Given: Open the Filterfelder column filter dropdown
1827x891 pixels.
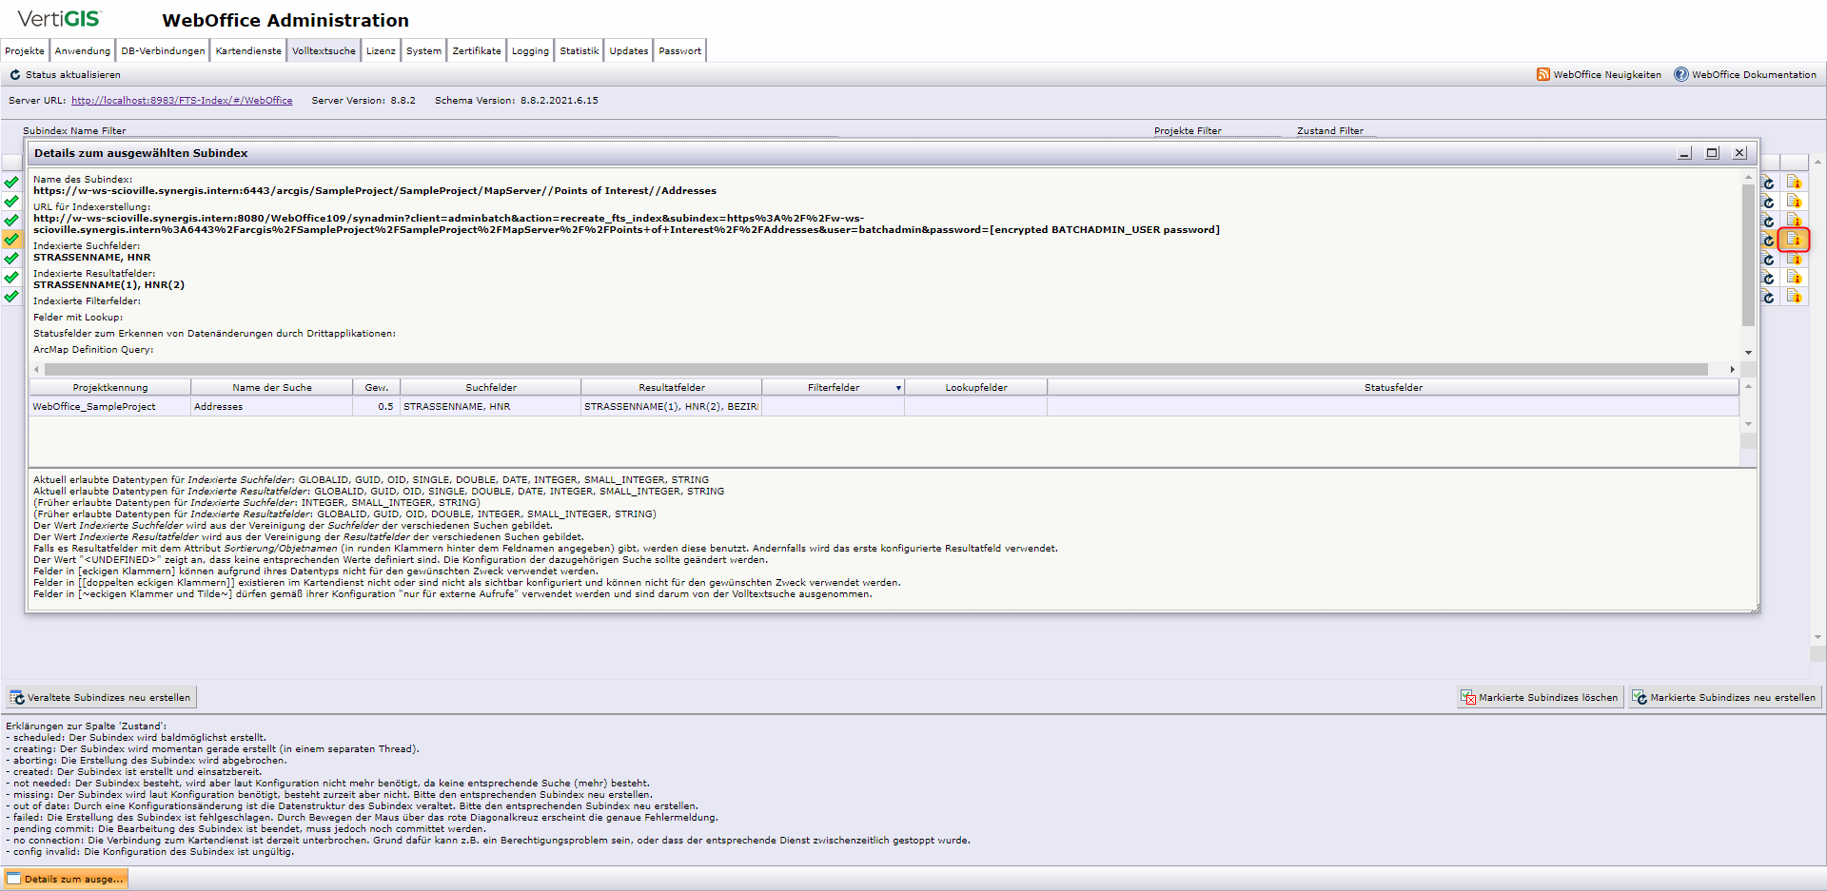Looking at the screenshot, I should 897,387.
